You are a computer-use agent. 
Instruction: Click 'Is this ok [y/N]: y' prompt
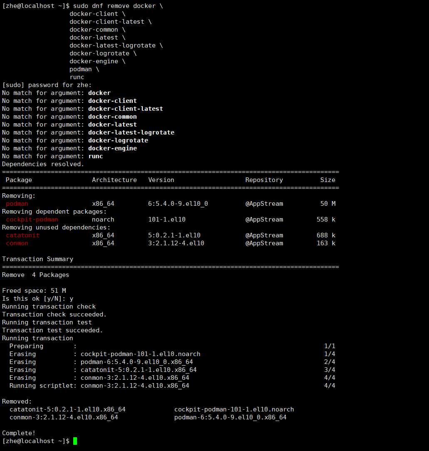pos(37,299)
